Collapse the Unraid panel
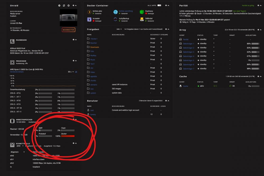This screenshot has height=176, width=264. click(76, 6)
